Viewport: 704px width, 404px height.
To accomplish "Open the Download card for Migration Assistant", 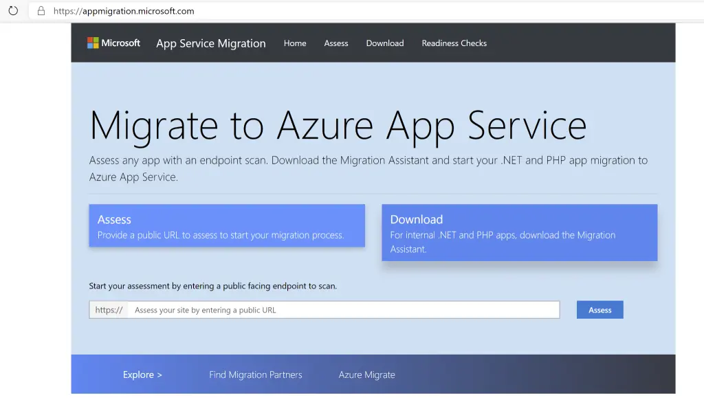I will 519,232.
